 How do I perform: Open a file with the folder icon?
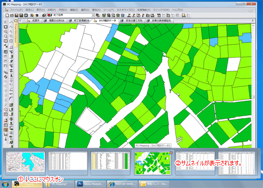pos(12,15)
